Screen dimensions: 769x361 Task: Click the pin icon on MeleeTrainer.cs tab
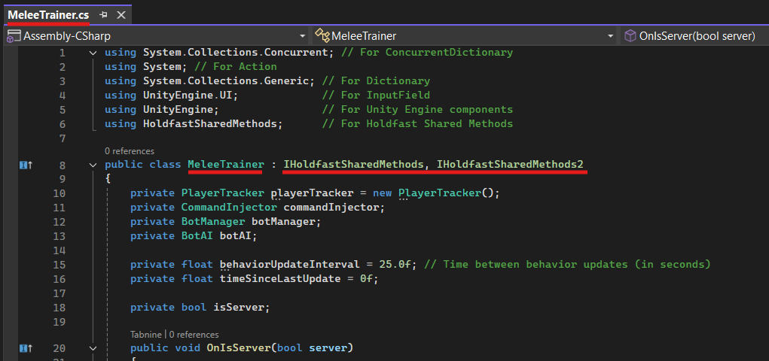point(103,15)
